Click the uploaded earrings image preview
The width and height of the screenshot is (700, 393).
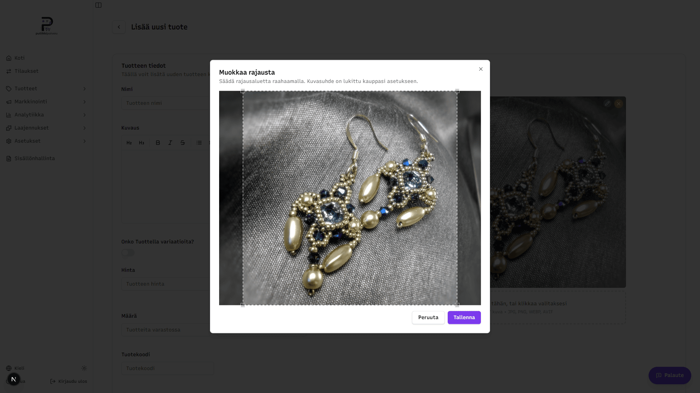click(558, 192)
